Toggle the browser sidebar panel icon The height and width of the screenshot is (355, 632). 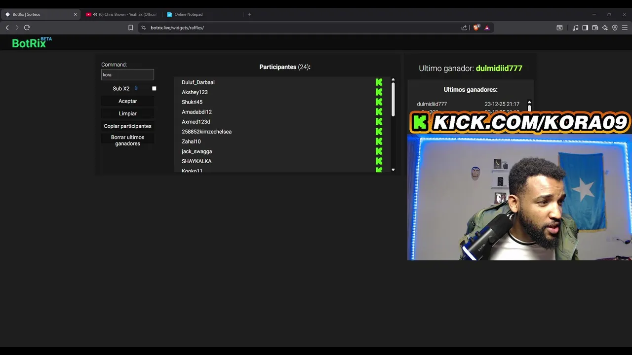[585, 28]
